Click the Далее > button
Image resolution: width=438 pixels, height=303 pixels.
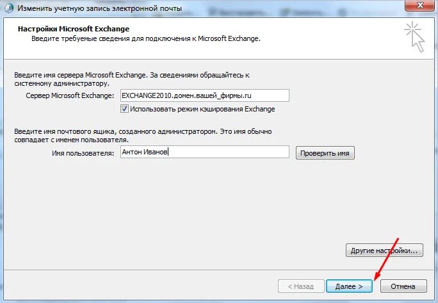click(x=349, y=286)
